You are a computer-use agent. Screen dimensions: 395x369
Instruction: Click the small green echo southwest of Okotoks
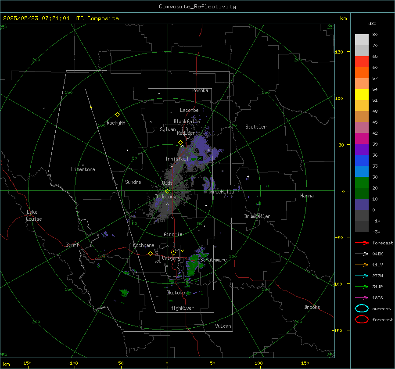pyautogui.click(x=124, y=293)
